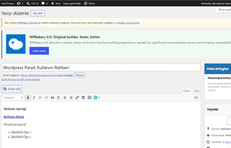The height and width of the screenshot is (148, 231).
Task: Switch to the Kod editor tab
Action: (196, 91)
